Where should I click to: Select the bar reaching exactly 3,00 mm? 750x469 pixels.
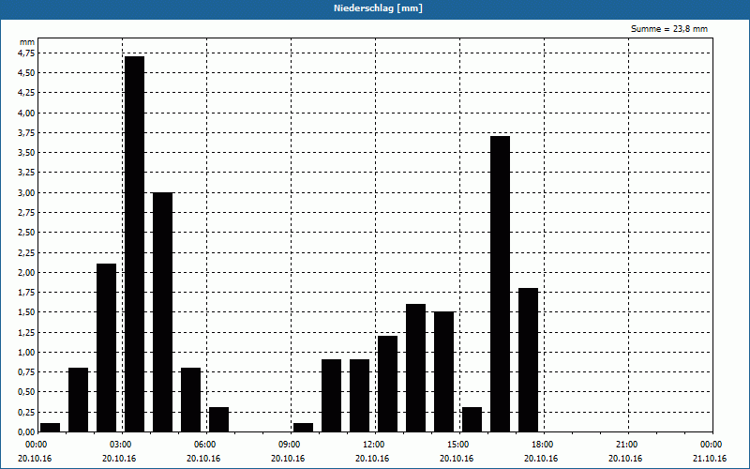[162, 312]
